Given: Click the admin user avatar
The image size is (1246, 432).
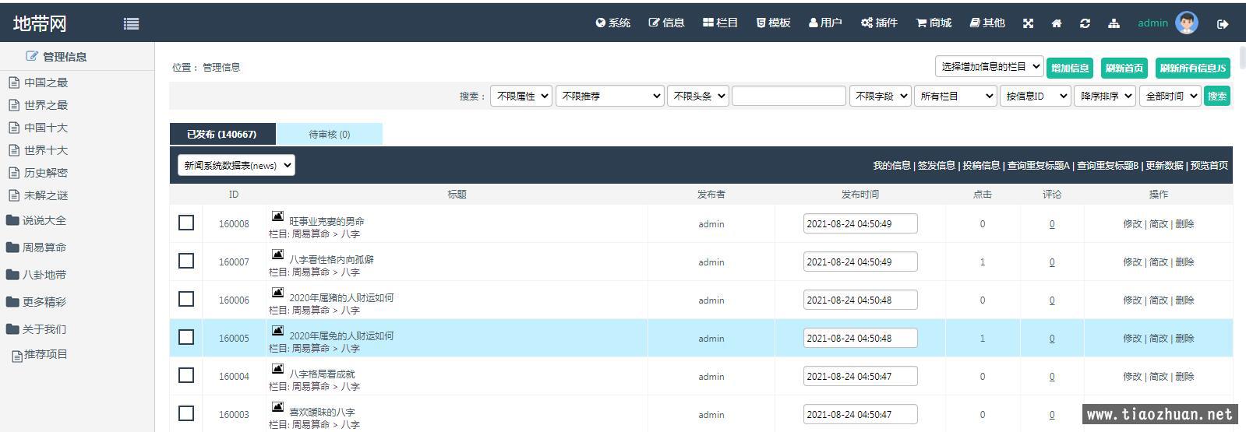Looking at the screenshot, I should coord(1186,23).
